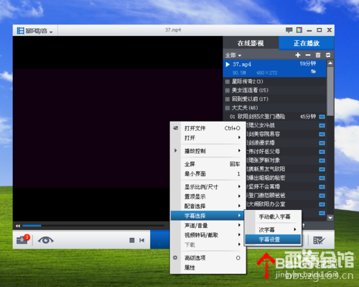Open the 次字幕 submenu

(273, 229)
